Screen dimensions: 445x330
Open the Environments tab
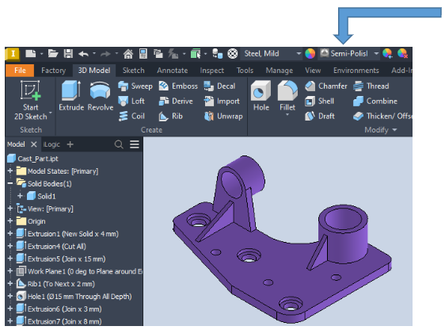coord(356,71)
